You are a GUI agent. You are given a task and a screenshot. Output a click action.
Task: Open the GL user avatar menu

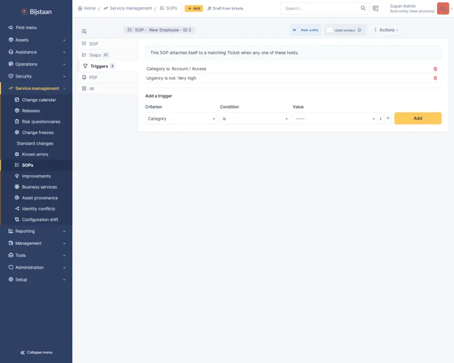click(x=443, y=8)
